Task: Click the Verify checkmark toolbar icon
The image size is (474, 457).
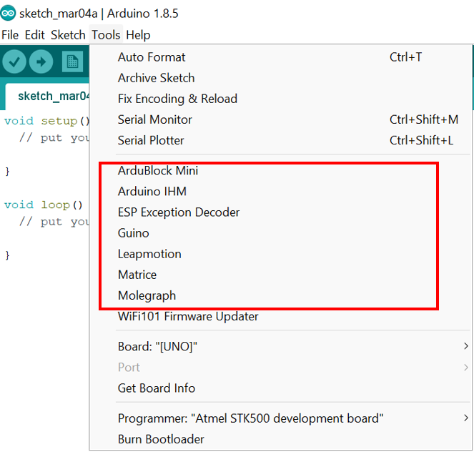Action: pos(14,62)
